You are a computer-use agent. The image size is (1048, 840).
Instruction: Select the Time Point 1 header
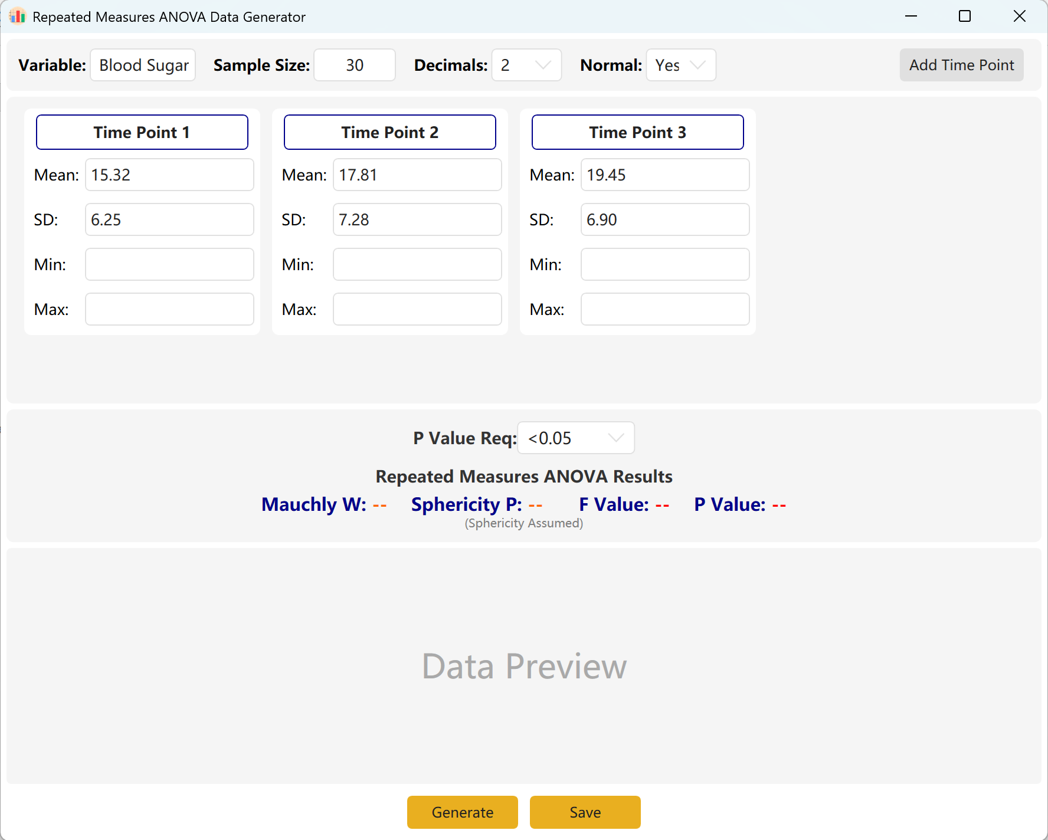(142, 132)
